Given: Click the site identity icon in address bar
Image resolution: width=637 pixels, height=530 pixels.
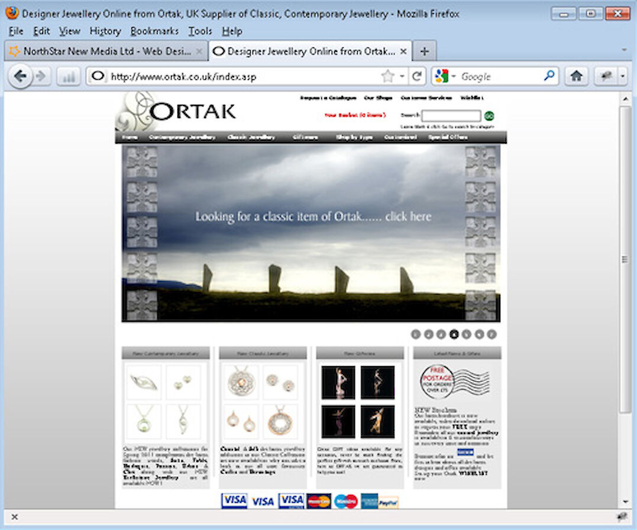Looking at the screenshot, I should [98, 76].
